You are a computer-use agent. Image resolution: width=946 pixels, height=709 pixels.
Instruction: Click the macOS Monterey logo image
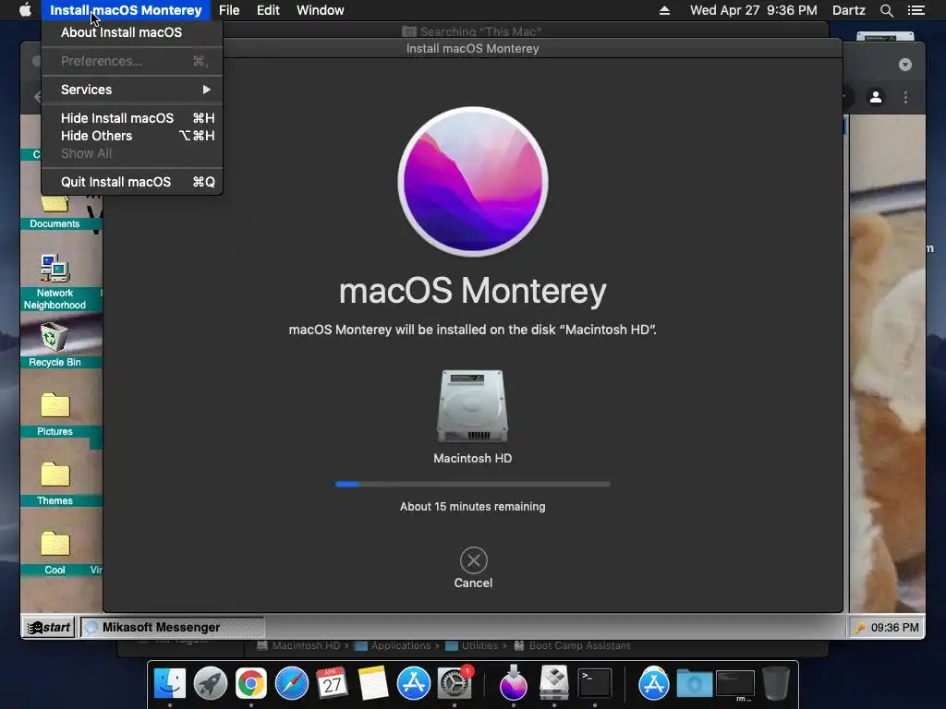click(473, 182)
